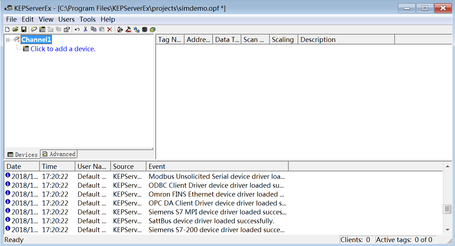Viewport: 455px width, 246px height.
Task: Click the event log scrollbar down arrow
Action: click(x=447, y=230)
